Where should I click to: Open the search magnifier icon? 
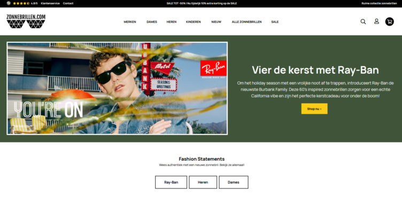tap(363, 21)
